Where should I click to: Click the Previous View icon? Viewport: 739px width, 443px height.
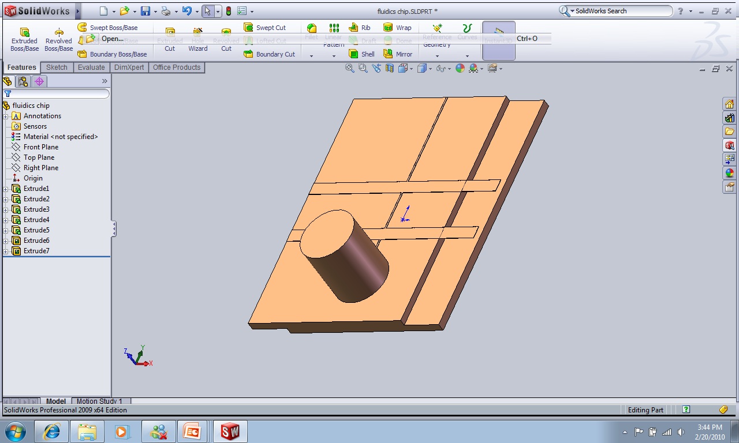[376, 68]
